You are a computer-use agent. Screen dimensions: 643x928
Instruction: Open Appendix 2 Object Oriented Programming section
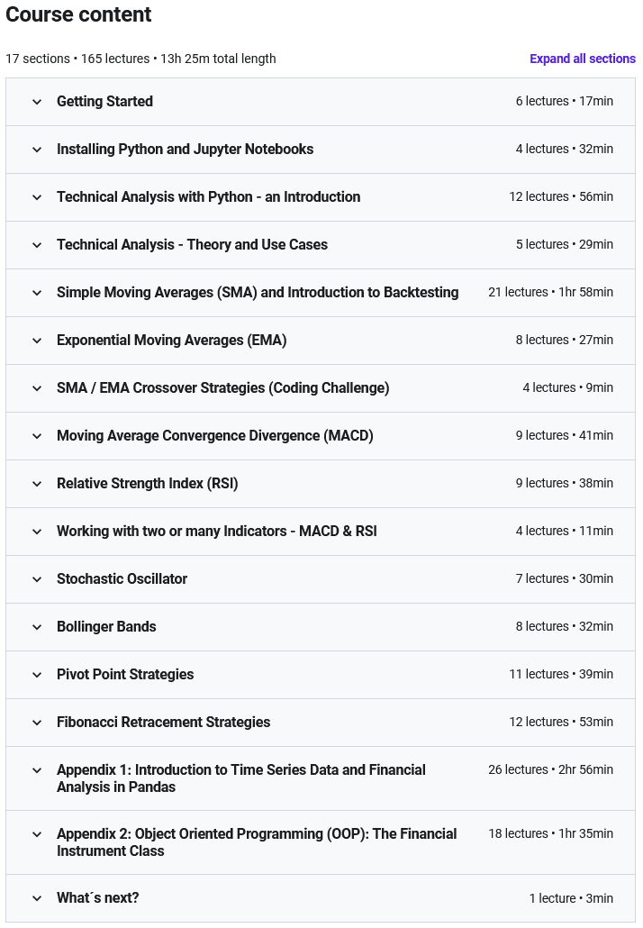point(256,842)
